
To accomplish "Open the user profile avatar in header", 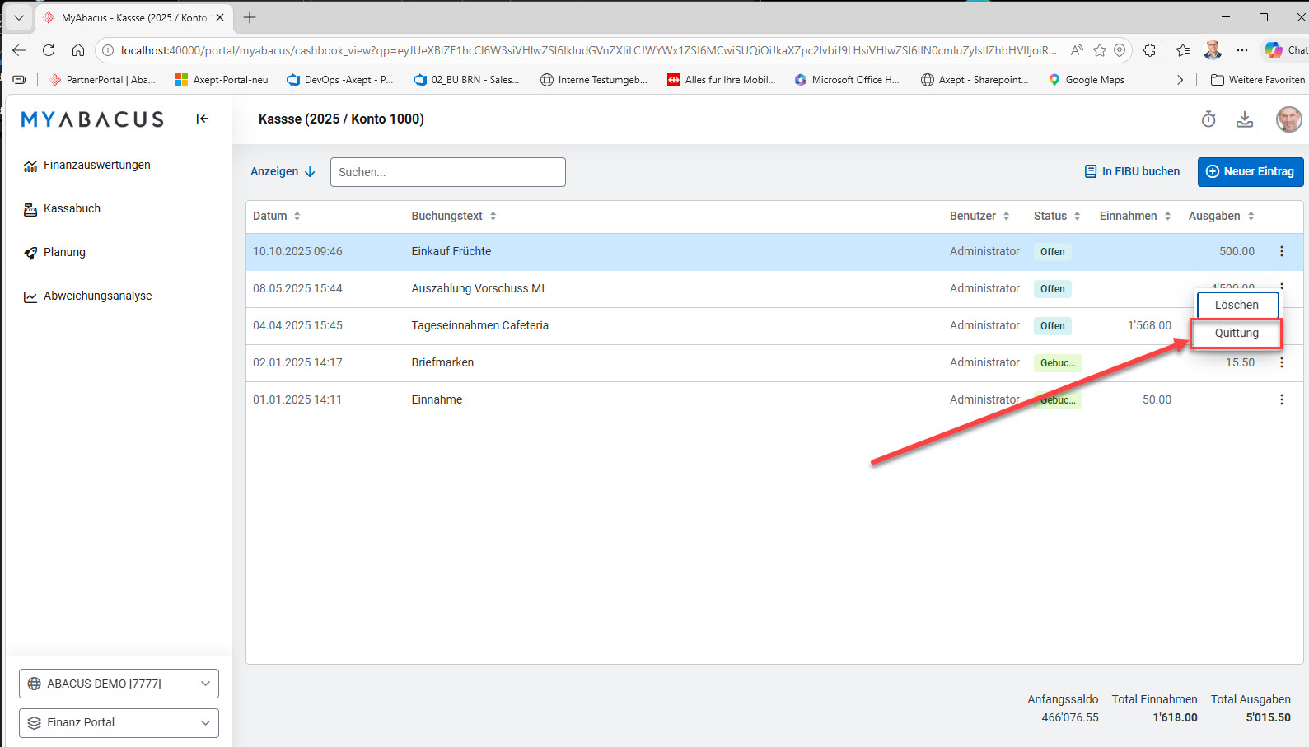I will [x=1288, y=119].
